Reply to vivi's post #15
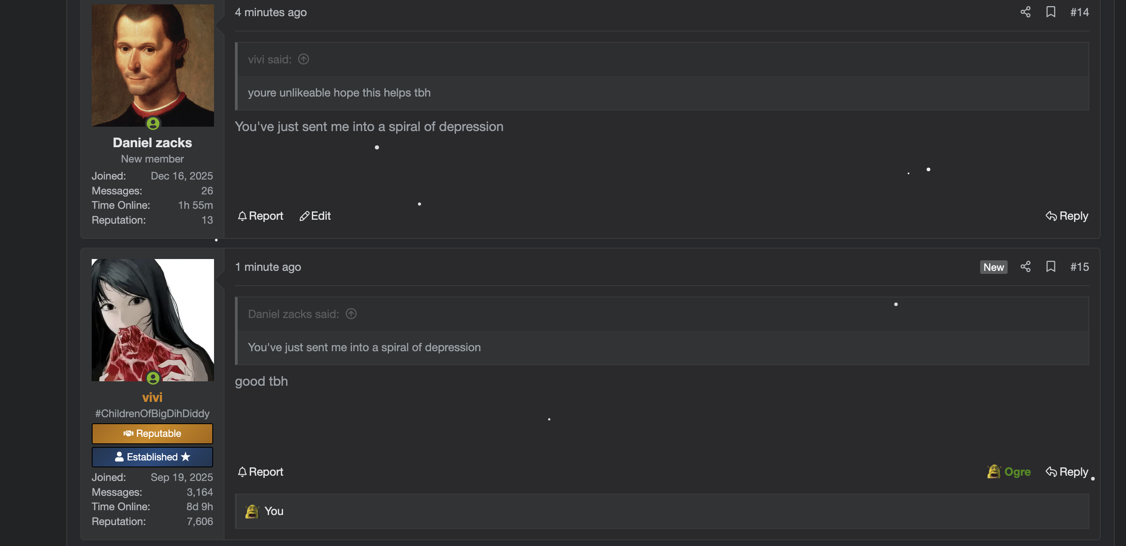The width and height of the screenshot is (1126, 546). point(1067,472)
